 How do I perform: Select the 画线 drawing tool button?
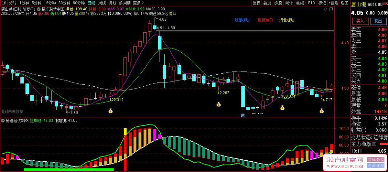(300, 3)
